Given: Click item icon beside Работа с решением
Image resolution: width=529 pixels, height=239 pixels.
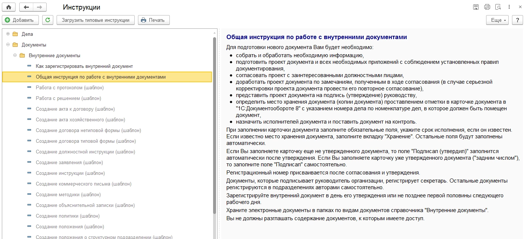Looking at the screenshot, I should click(29, 98).
